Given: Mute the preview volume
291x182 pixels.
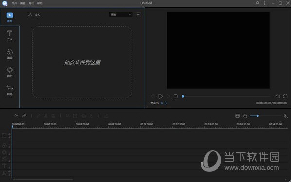Looking at the screenshot, I should (x=278, y=96).
